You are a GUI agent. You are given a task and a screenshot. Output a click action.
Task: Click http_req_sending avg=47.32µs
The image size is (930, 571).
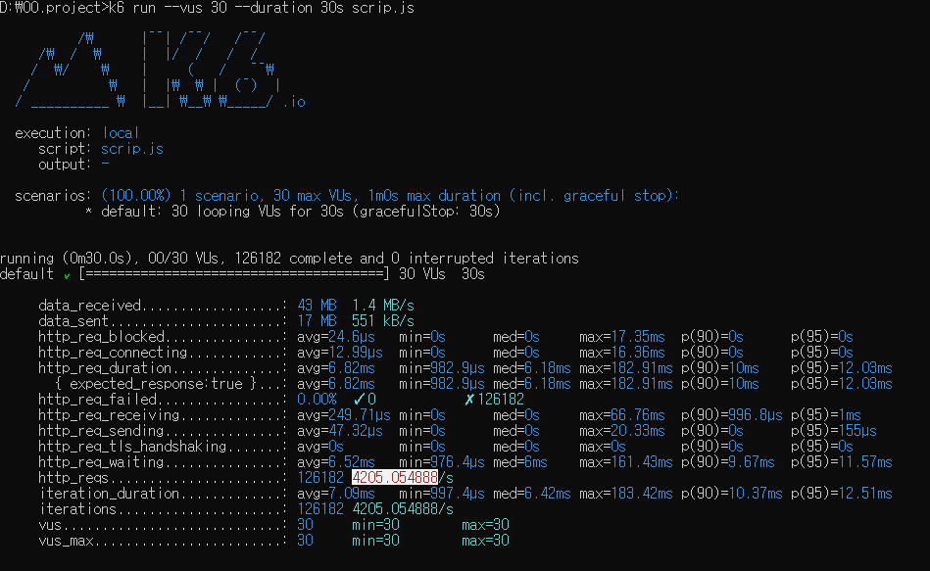click(x=340, y=431)
